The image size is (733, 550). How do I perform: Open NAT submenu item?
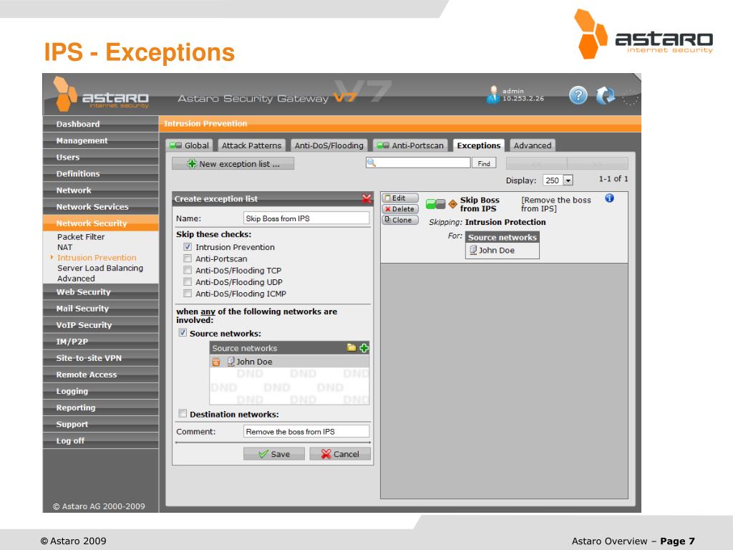coord(64,247)
